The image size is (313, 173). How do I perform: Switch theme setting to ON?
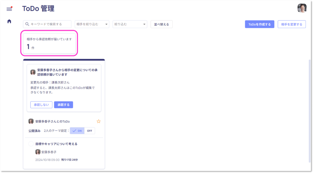tap(77, 131)
